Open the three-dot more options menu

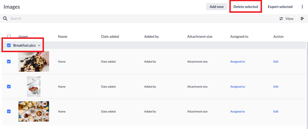[x=302, y=7]
